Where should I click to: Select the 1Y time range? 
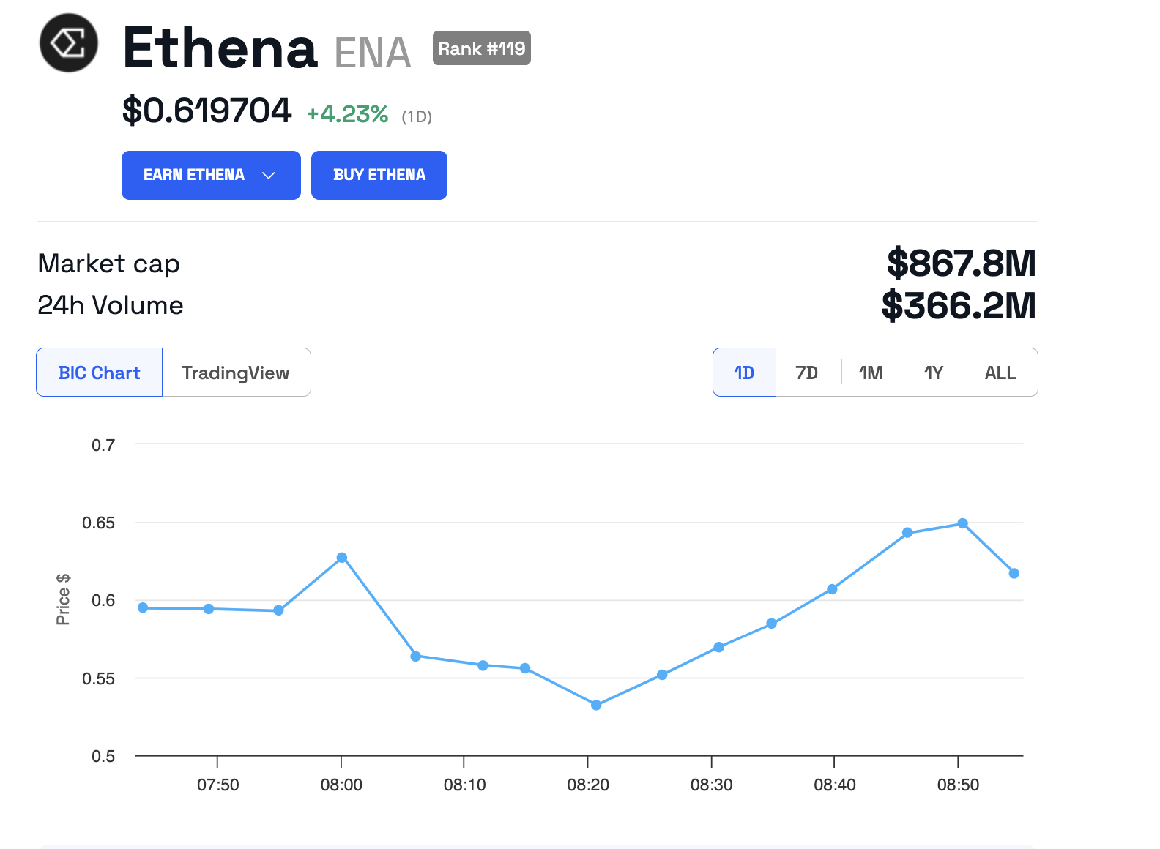(x=934, y=373)
